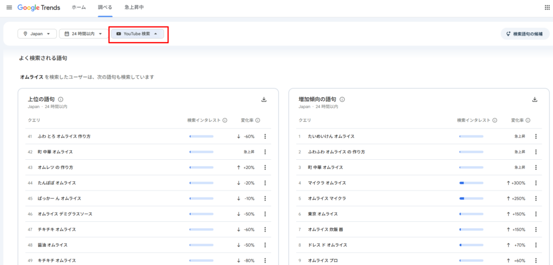Click interest bar for オムライス マイクラ
The image size is (553, 265).
coord(471,199)
